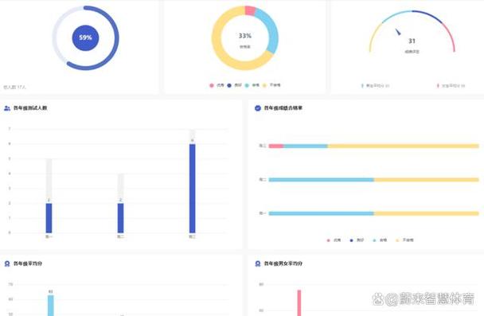Toggle light blue 合格 legend under donut chart
Image resolution: width=484 pixels, height=316 pixels.
click(252, 85)
